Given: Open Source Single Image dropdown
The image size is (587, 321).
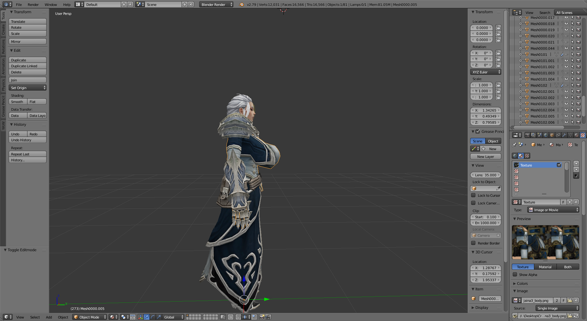Looking at the screenshot, I should point(557,308).
